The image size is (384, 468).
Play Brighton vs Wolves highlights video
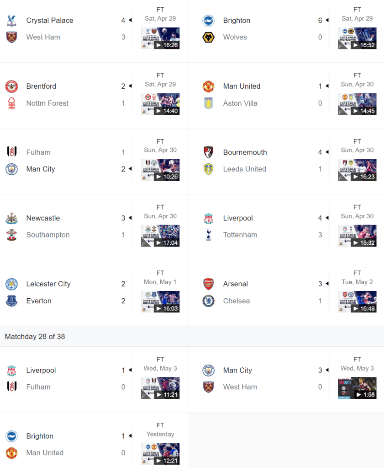tap(357, 38)
